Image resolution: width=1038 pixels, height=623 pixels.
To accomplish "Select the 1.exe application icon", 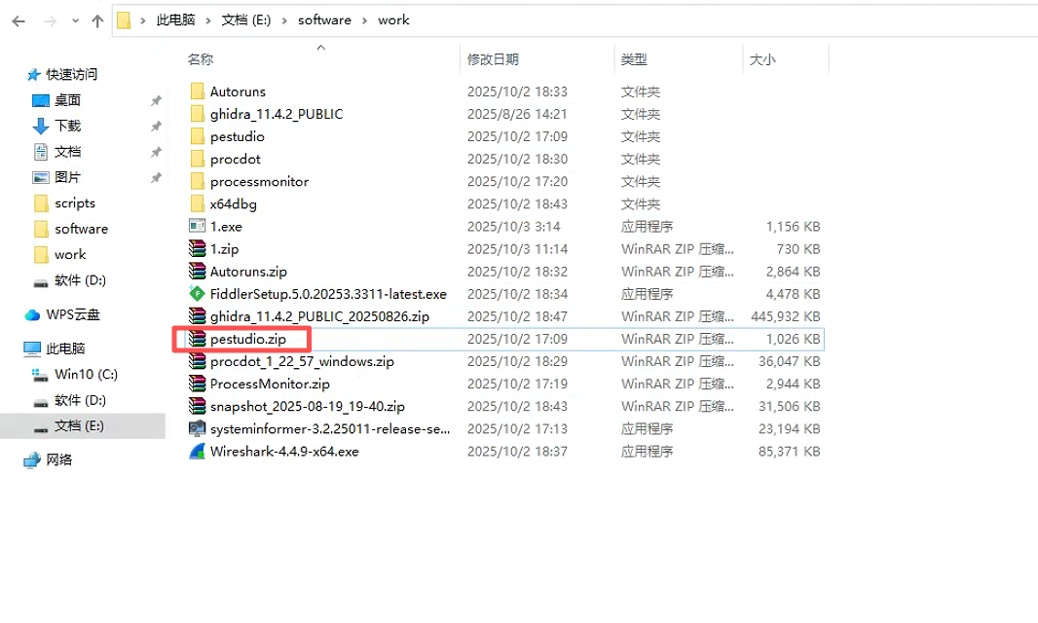I will 198,226.
